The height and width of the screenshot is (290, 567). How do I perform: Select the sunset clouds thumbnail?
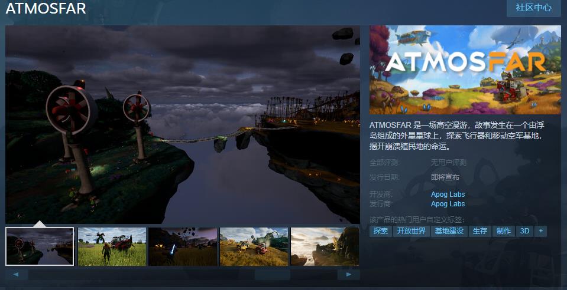coord(325,246)
